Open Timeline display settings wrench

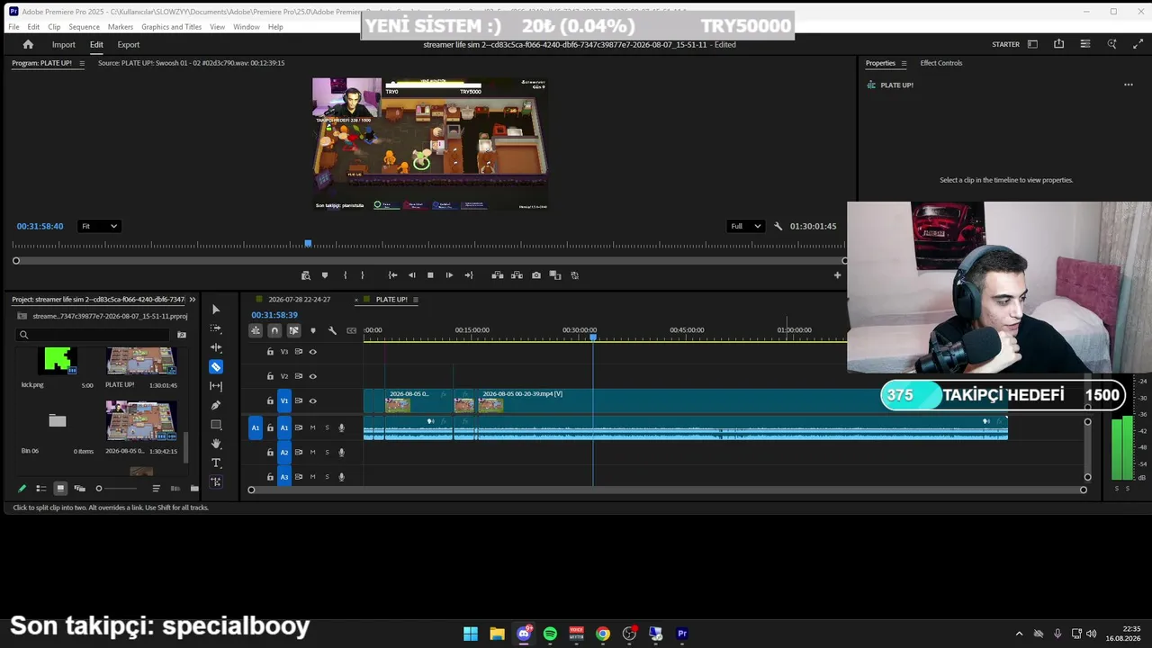pyautogui.click(x=332, y=330)
